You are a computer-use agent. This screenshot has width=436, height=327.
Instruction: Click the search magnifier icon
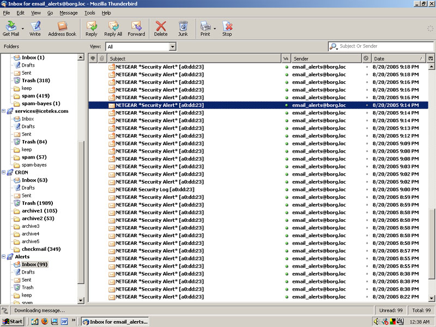point(333,46)
